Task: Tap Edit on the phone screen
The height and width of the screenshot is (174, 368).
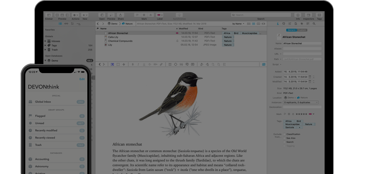Action: pos(82,79)
